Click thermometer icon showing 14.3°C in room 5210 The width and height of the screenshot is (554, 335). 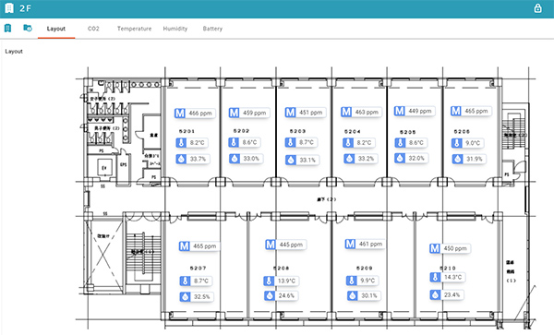click(435, 277)
